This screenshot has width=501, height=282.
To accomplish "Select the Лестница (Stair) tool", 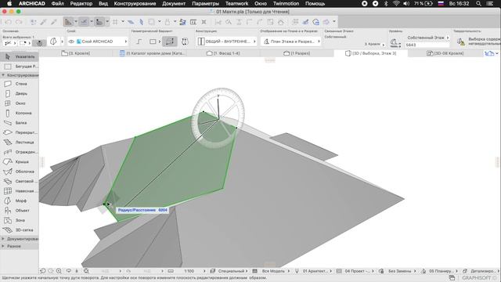I will (x=20, y=143).
